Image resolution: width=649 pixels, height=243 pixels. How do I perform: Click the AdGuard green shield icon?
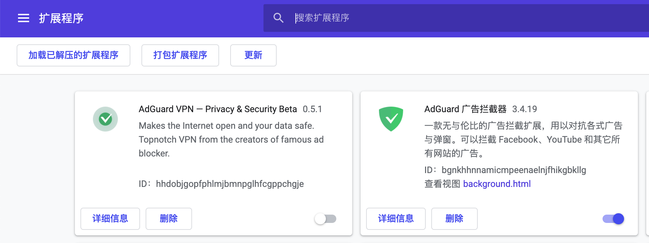391,119
